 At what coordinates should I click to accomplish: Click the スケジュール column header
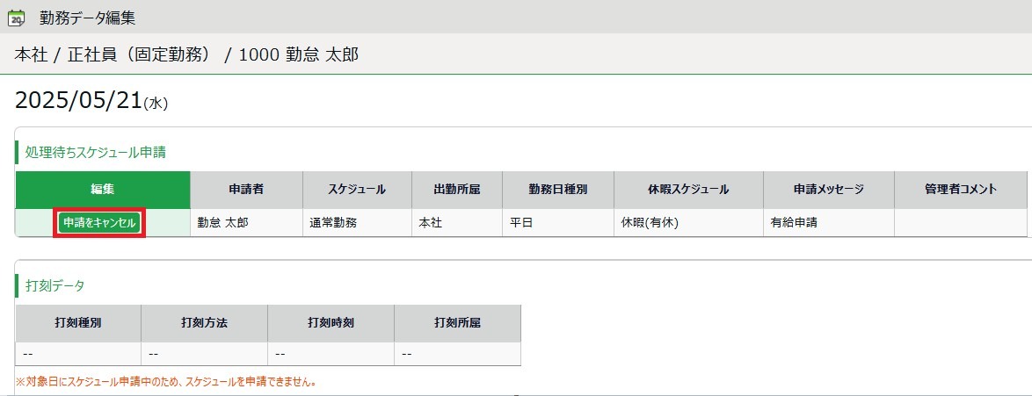357,189
